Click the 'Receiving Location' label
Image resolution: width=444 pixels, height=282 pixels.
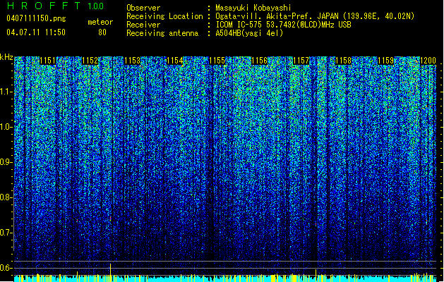(164, 16)
